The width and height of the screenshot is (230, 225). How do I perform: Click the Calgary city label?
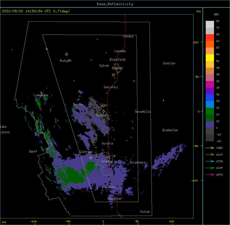tap(106, 161)
